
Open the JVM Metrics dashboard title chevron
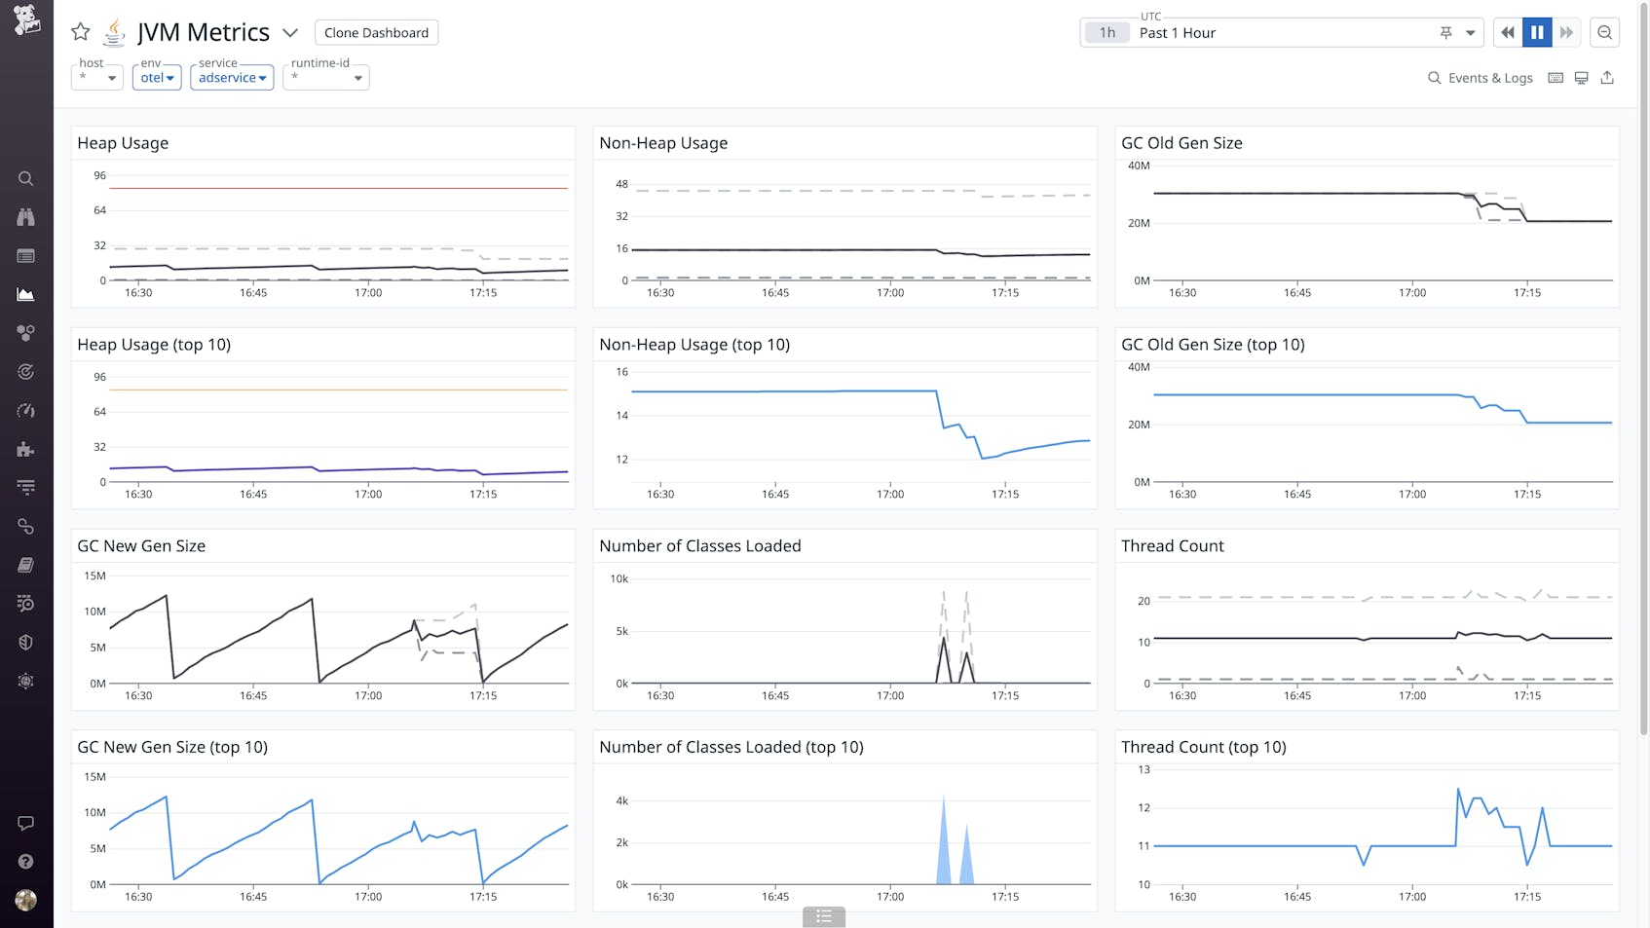pos(290,32)
